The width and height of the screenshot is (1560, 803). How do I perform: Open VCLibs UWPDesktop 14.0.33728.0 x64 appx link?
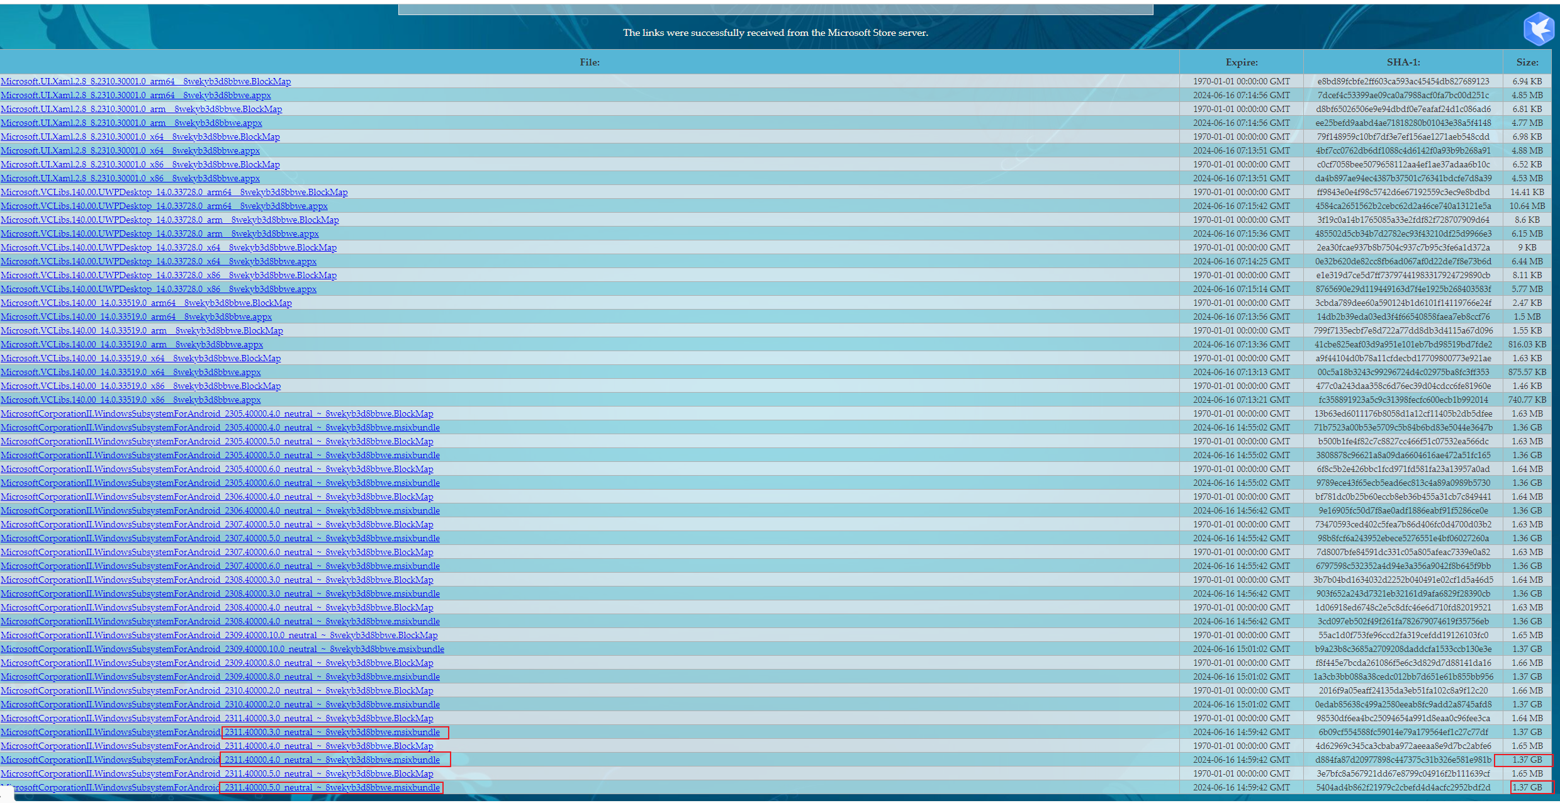(x=159, y=261)
